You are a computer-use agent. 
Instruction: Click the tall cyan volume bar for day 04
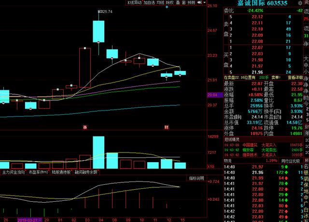point(98,153)
